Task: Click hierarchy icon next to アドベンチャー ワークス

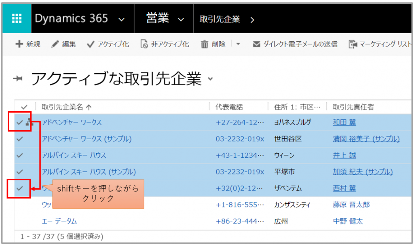Action: point(30,122)
